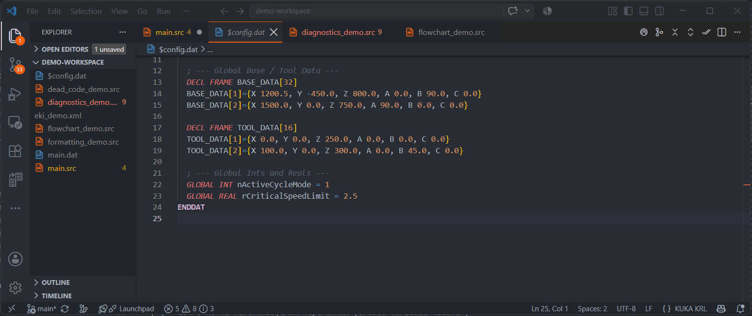
Task: Change file encoding UTF-8
Action: [626, 309]
